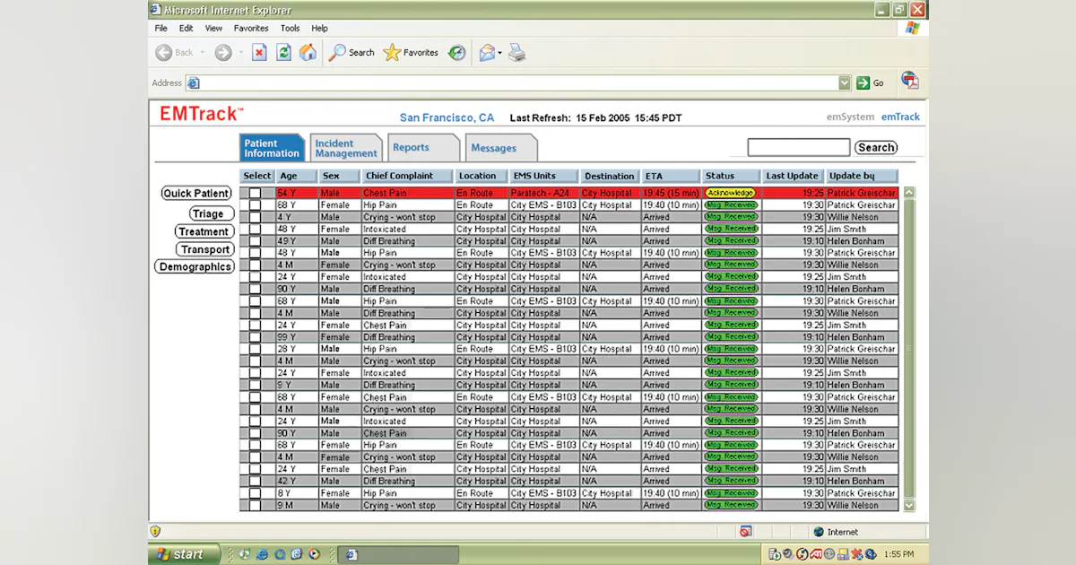Tick the checkbox for 42 Y Male patient

click(x=255, y=481)
